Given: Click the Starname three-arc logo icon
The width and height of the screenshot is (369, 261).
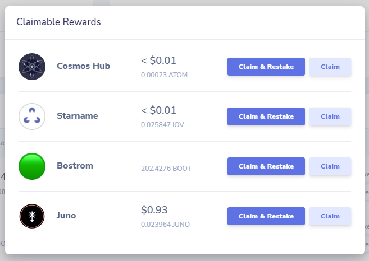Looking at the screenshot, I should [x=32, y=116].
